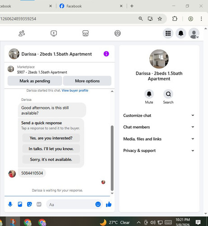
Task: Open the middle Chrome icon in taskbar
Action: tap(28, 222)
